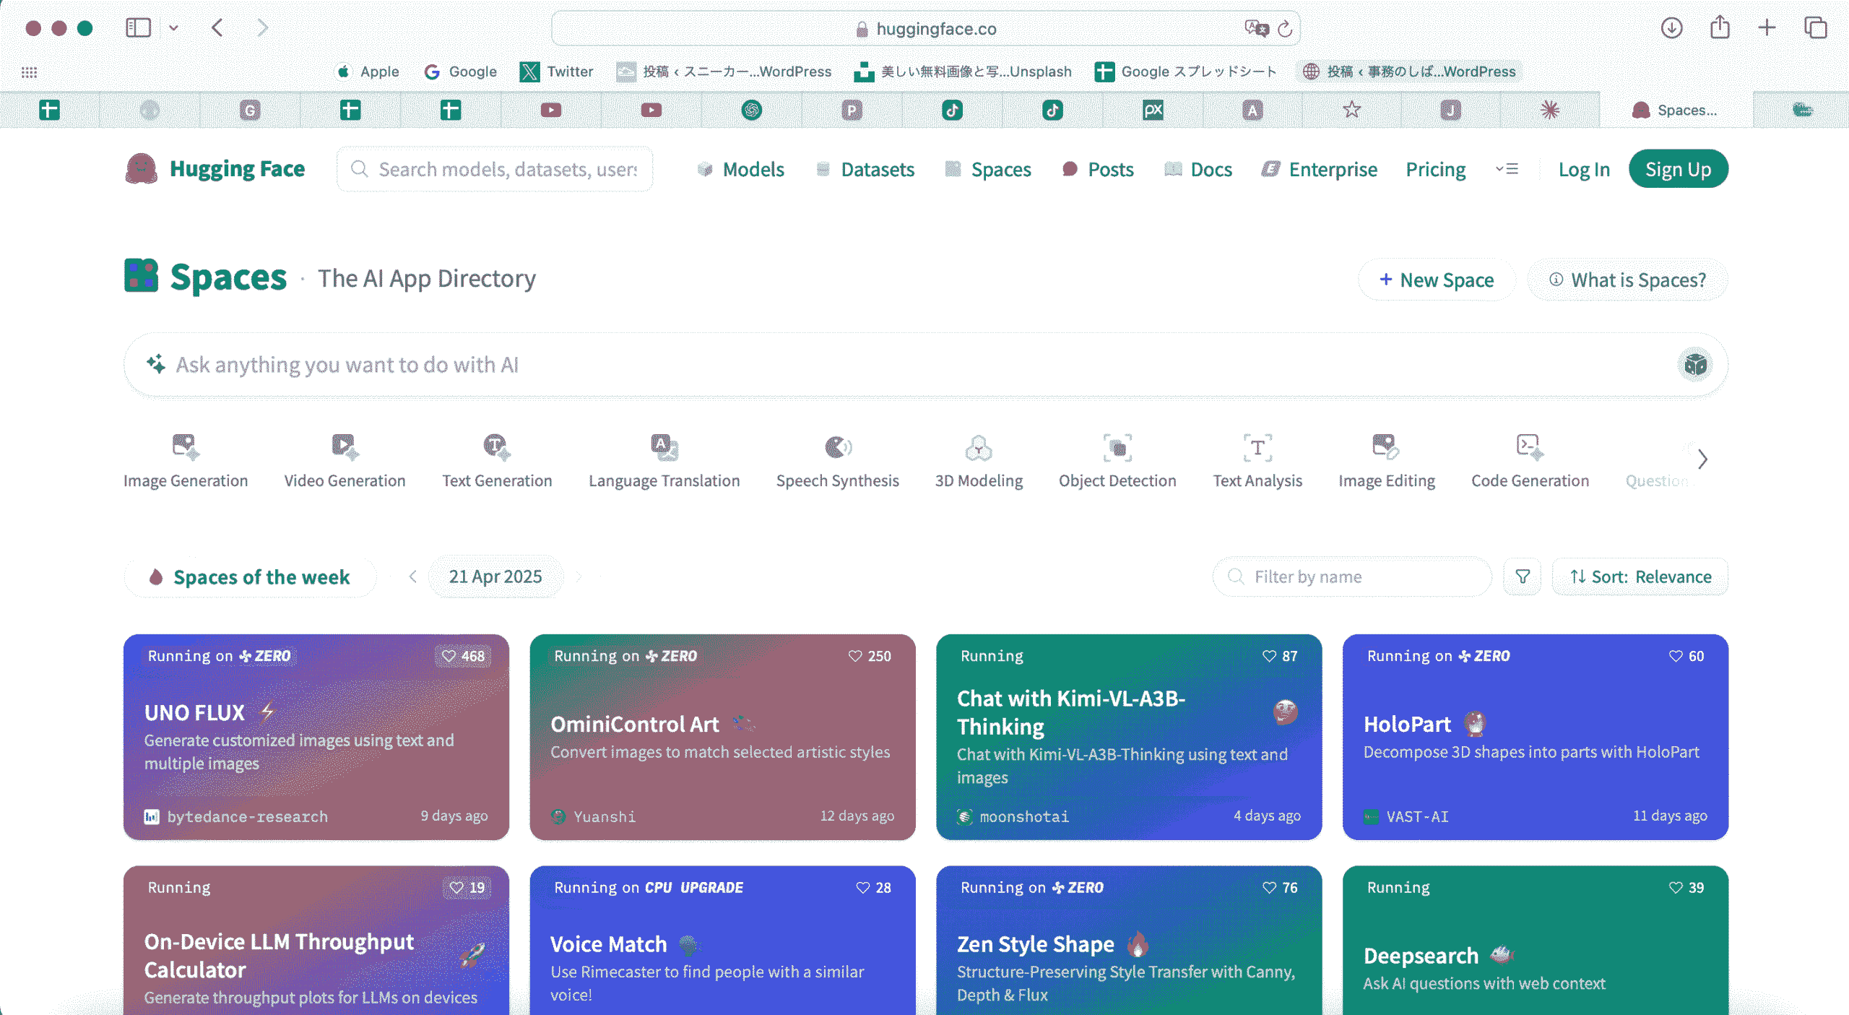Open the Twitter bookmark
This screenshot has height=1015, width=1849.
[x=557, y=72]
